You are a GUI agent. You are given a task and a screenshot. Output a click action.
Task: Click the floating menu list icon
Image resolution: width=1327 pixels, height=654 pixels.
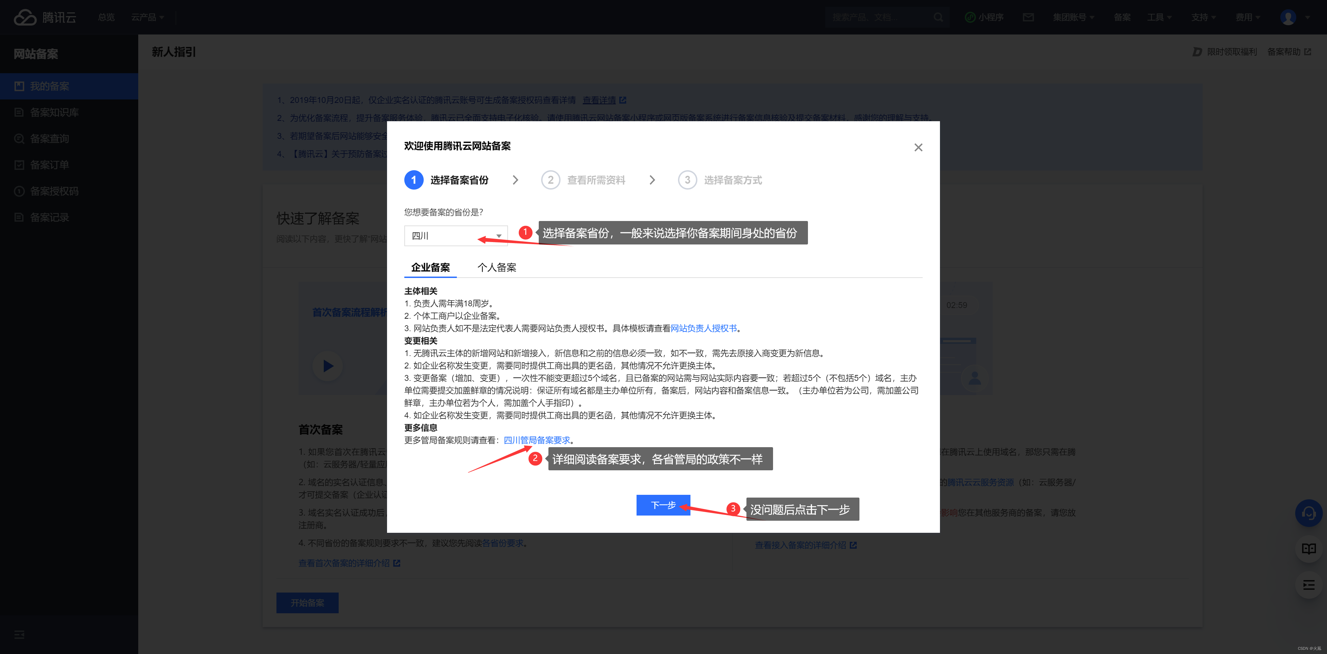tap(1308, 585)
